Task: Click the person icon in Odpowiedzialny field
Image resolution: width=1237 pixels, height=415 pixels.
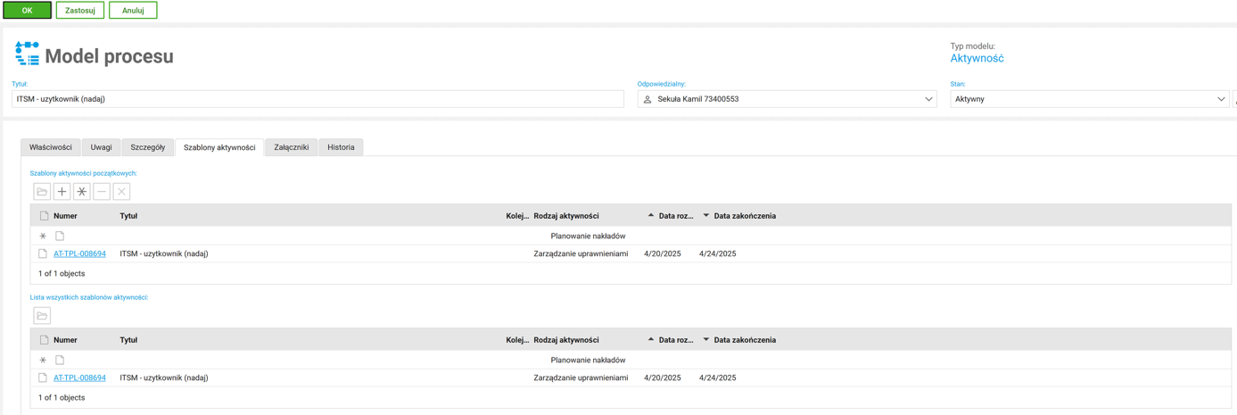Action: (647, 99)
